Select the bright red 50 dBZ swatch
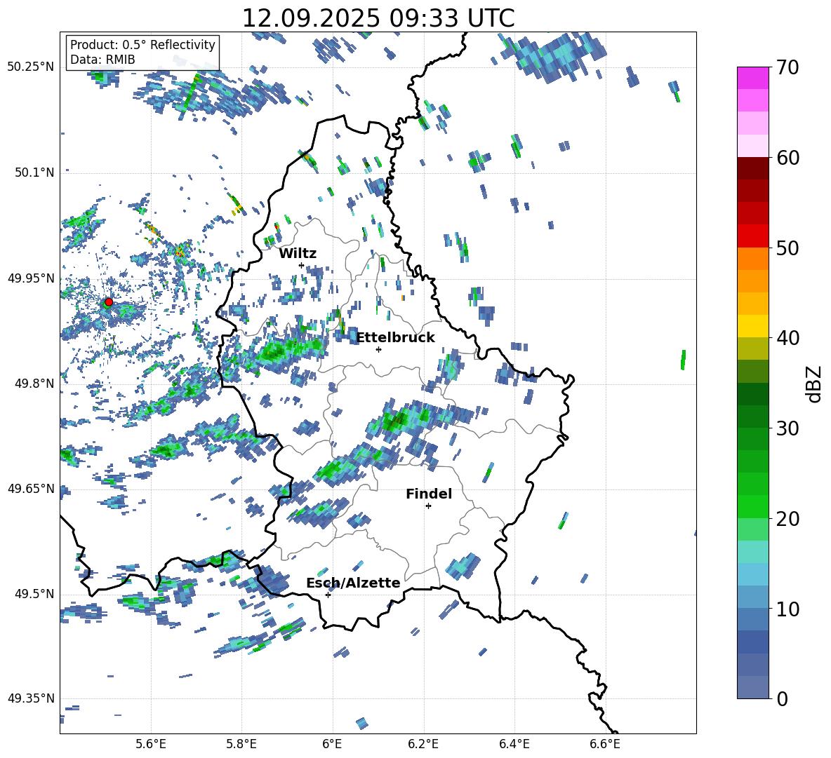 coord(752,236)
